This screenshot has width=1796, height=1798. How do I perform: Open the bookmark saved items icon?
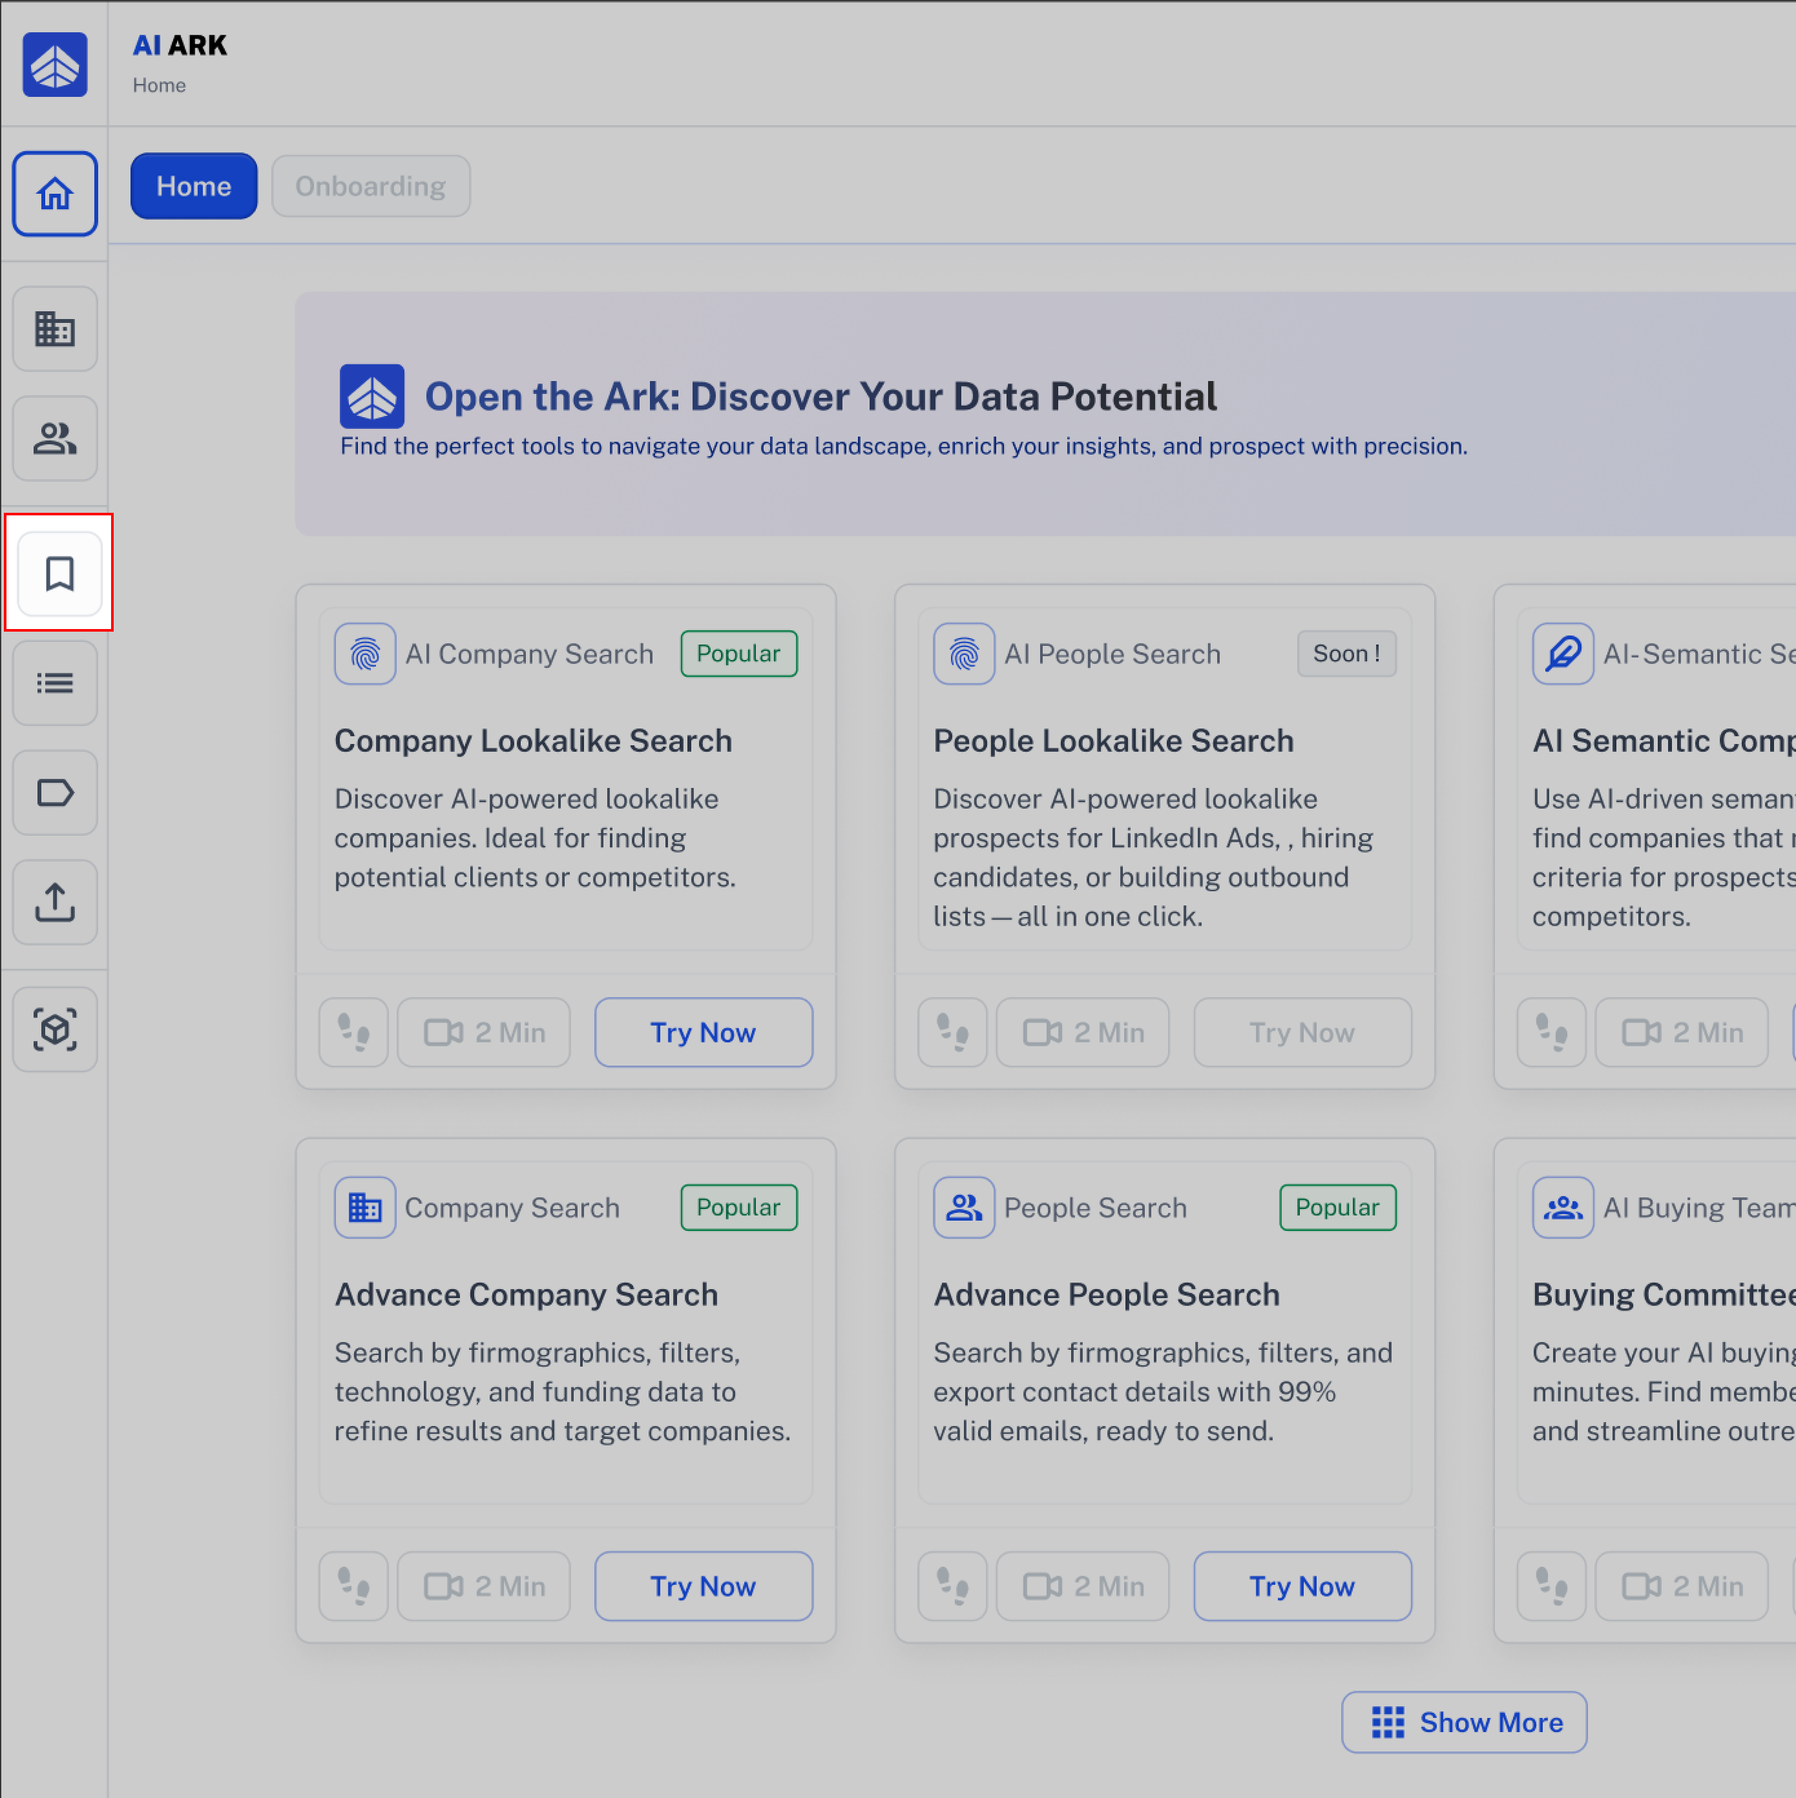pyautogui.click(x=59, y=573)
